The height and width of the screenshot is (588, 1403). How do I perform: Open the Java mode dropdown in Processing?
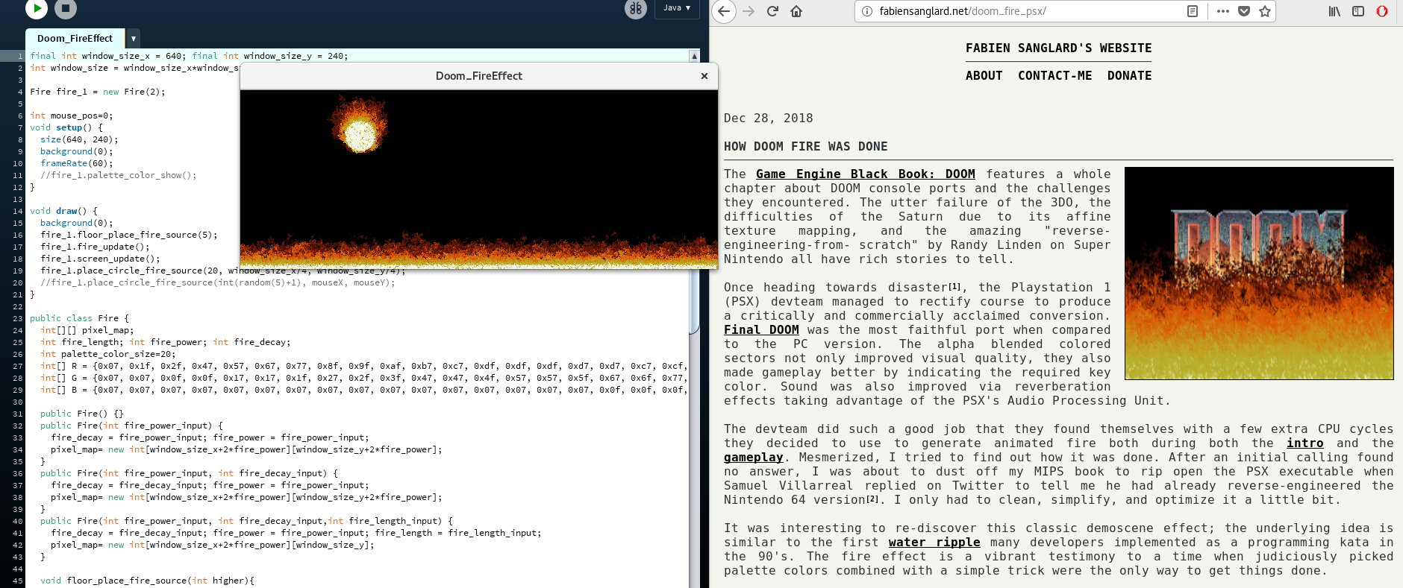[x=677, y=8]
